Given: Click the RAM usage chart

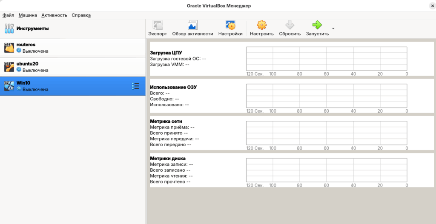Looking at the screenshot, I should coord(327,96).
